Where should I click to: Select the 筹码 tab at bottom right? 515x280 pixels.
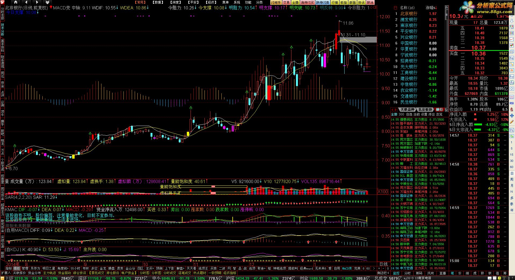(419, 273)
